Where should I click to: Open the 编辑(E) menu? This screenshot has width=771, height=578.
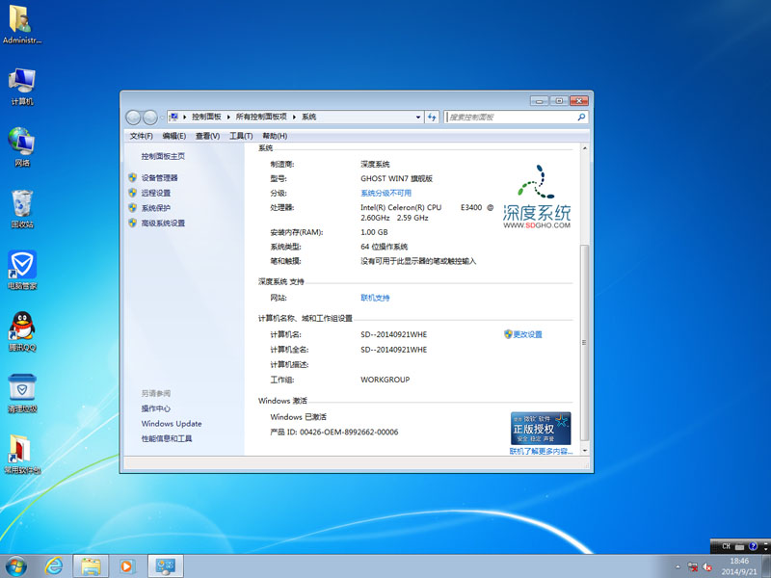point(174,136)
